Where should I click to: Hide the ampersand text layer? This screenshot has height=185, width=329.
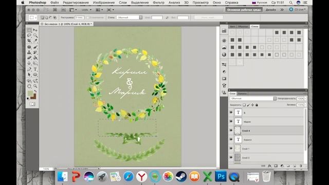click(x=231, y=113)
